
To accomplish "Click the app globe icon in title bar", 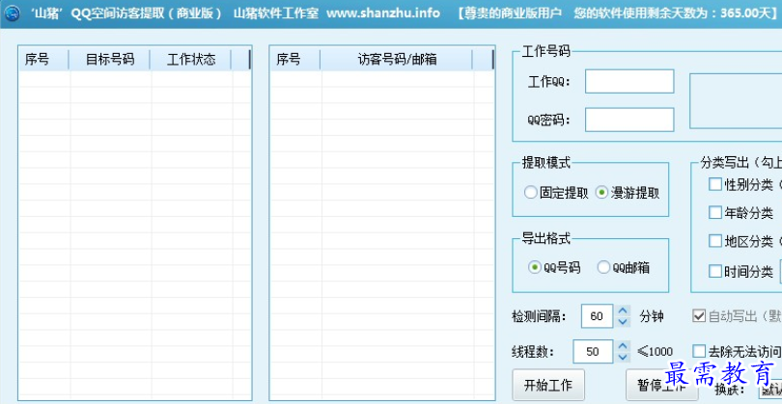I will [x=12, y=13].
